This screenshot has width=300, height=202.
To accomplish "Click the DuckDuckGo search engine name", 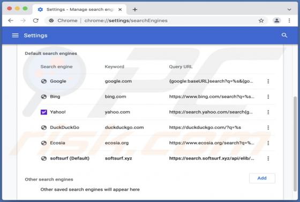I will point(64,127).
